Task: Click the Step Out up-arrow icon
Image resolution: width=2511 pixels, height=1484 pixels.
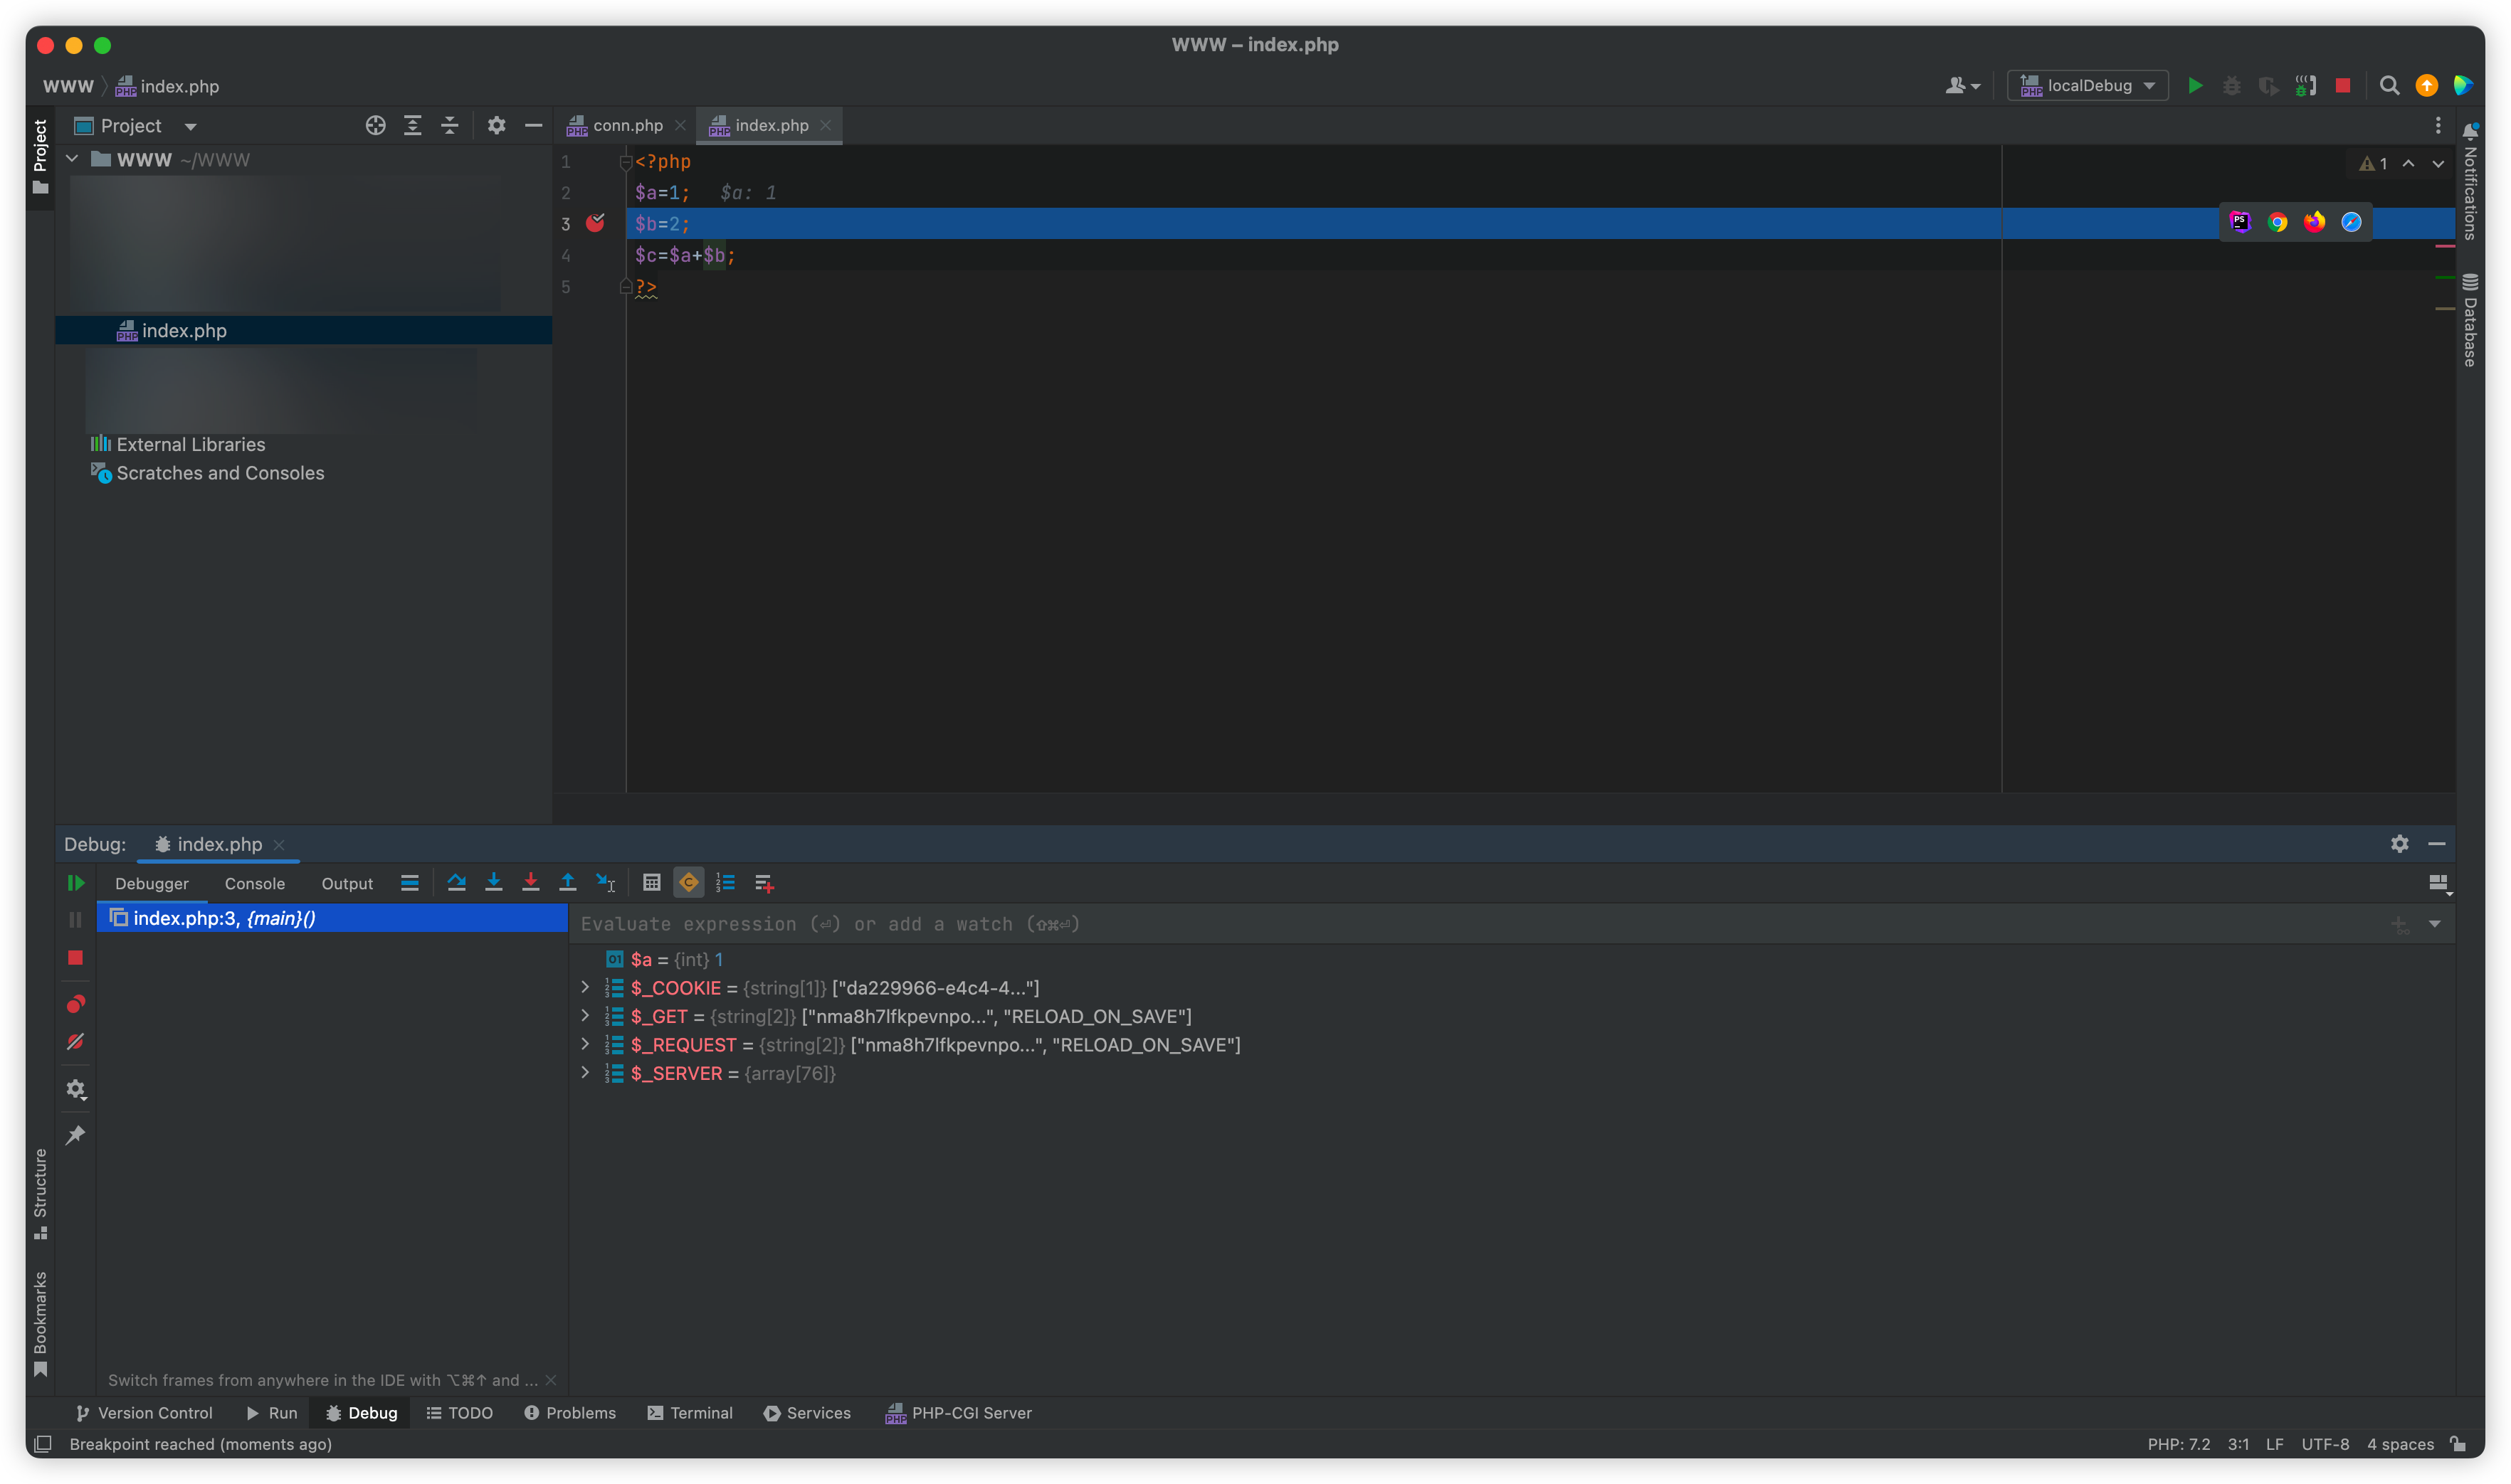Action: coord(568,883)
